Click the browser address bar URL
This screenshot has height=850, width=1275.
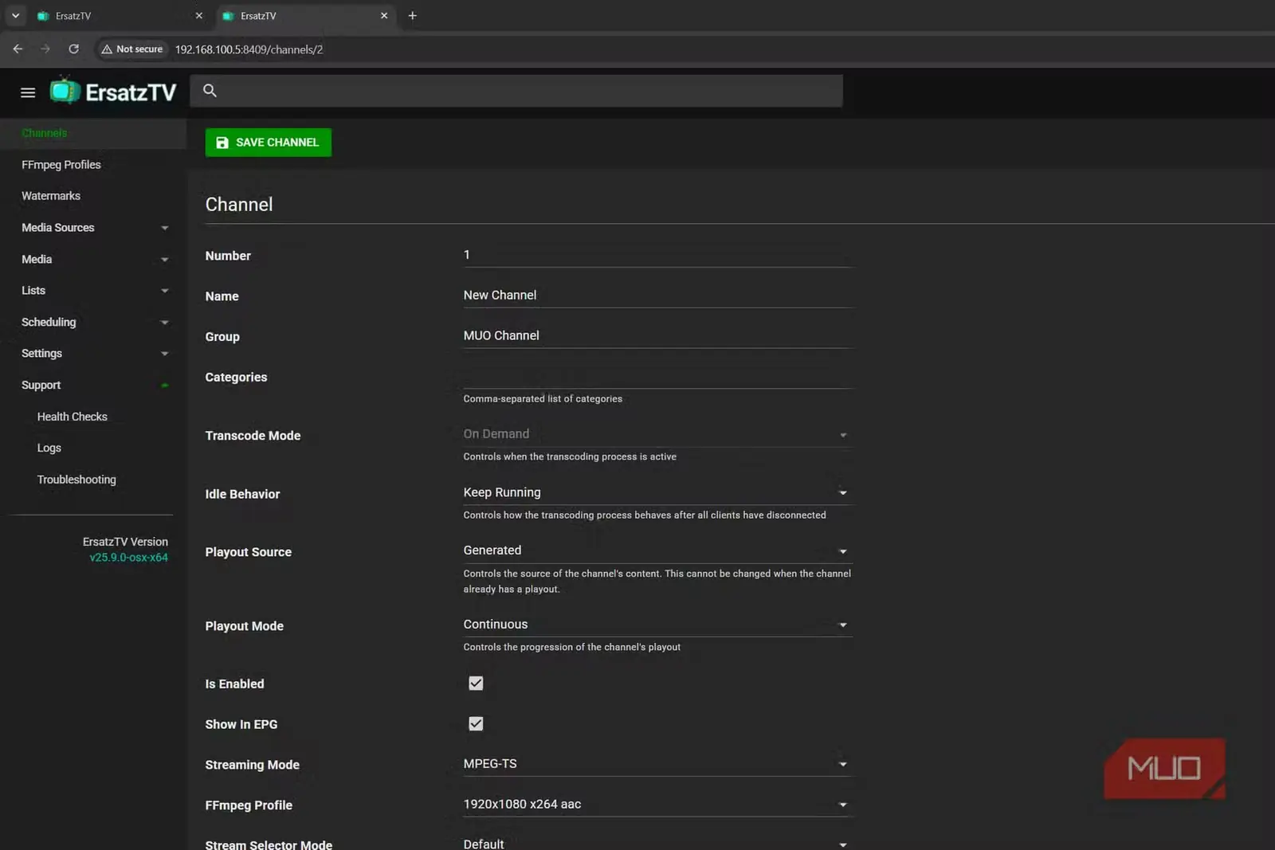pos(249,49)
